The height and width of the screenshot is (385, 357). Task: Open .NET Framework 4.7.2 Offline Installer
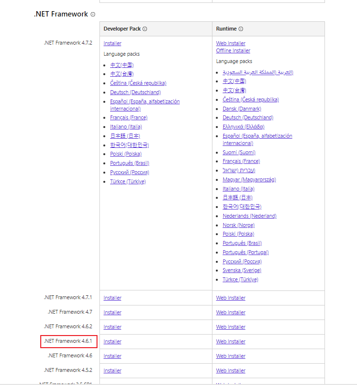(x=233, y=50)
